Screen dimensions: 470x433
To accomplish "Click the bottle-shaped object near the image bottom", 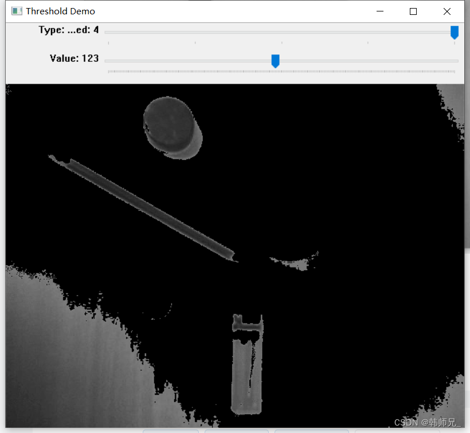I will tap(248, 367).
